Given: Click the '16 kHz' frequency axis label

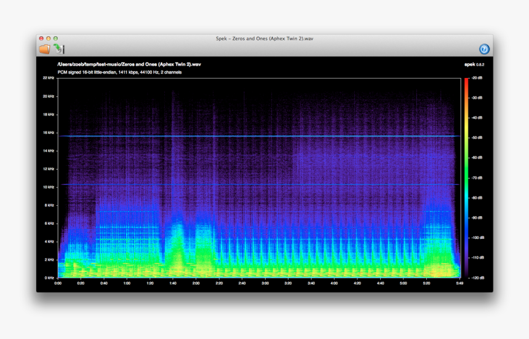Looking at the screenshot, I should pyautogui.click(x=49, y=133).
